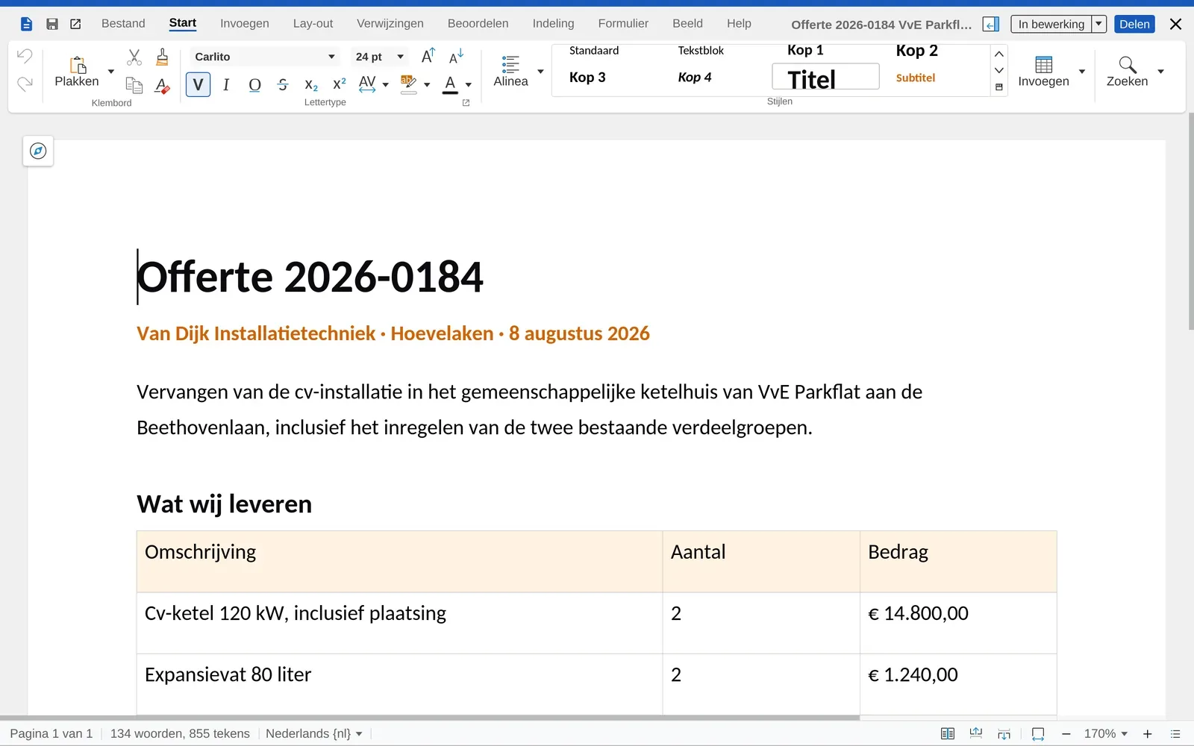Increase font size icon
1194x746 pixels.
click(x=428, y=56)
